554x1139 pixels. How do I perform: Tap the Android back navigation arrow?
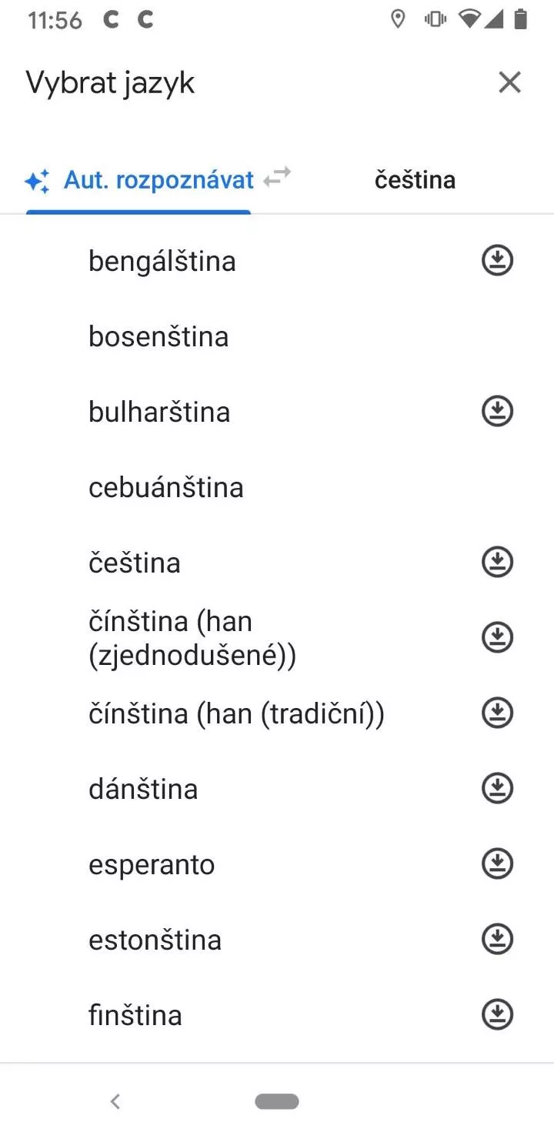click(115, 1101)
